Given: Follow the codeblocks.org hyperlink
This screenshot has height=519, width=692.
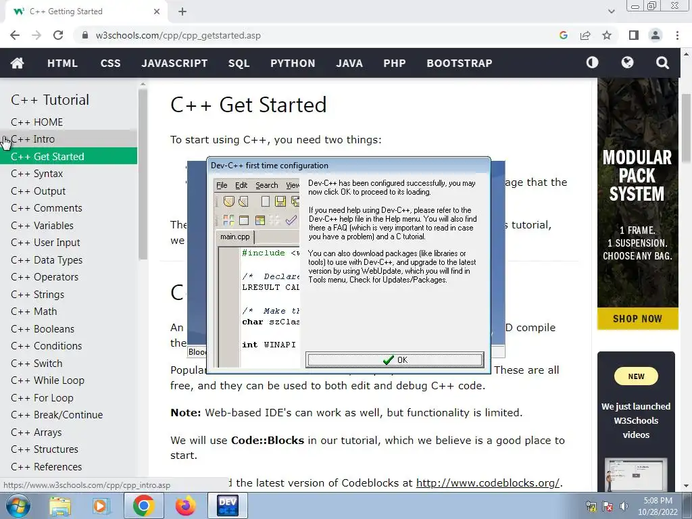Looking at the screenshot, I should pyautogui.click(x=488, y=483).
